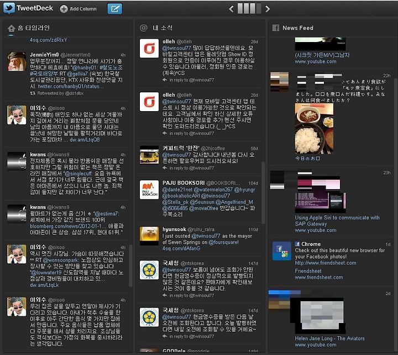Click in reply to @twinsoul77 under @2hjcoffee
Viewport: 398px width, 355px height.
coord(192,168)
